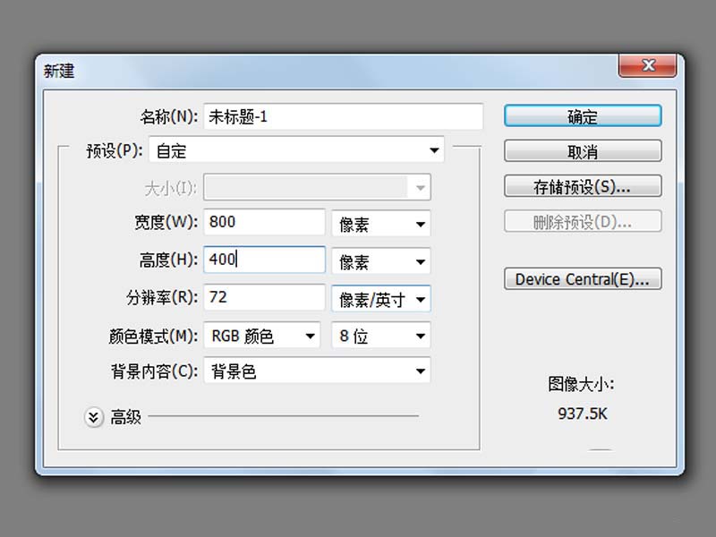This screenshot has height=537, width=716.
Task: Click the 名称 input field
Action: point(343,116)
